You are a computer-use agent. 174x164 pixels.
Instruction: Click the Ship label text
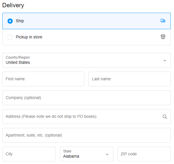(x=20, y=21)
